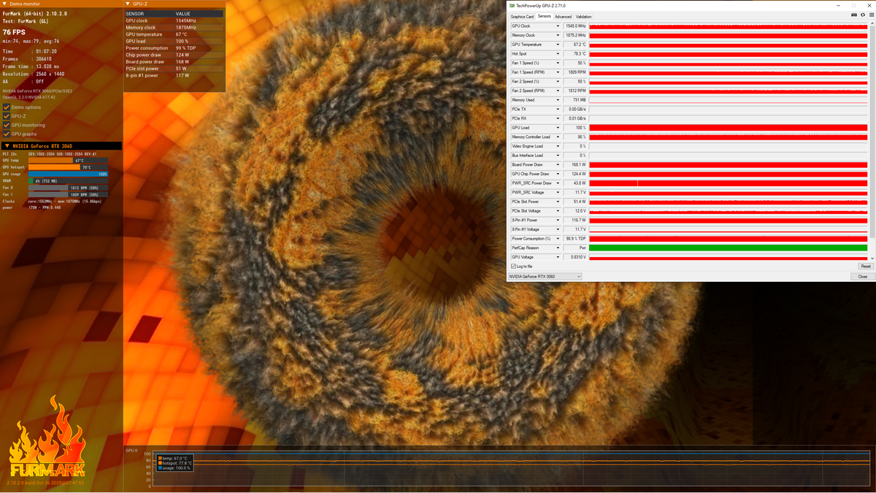Click the Reset button in GPU-Z
Viewport: 876px width, 493px height.
click(x=866, y=267)
